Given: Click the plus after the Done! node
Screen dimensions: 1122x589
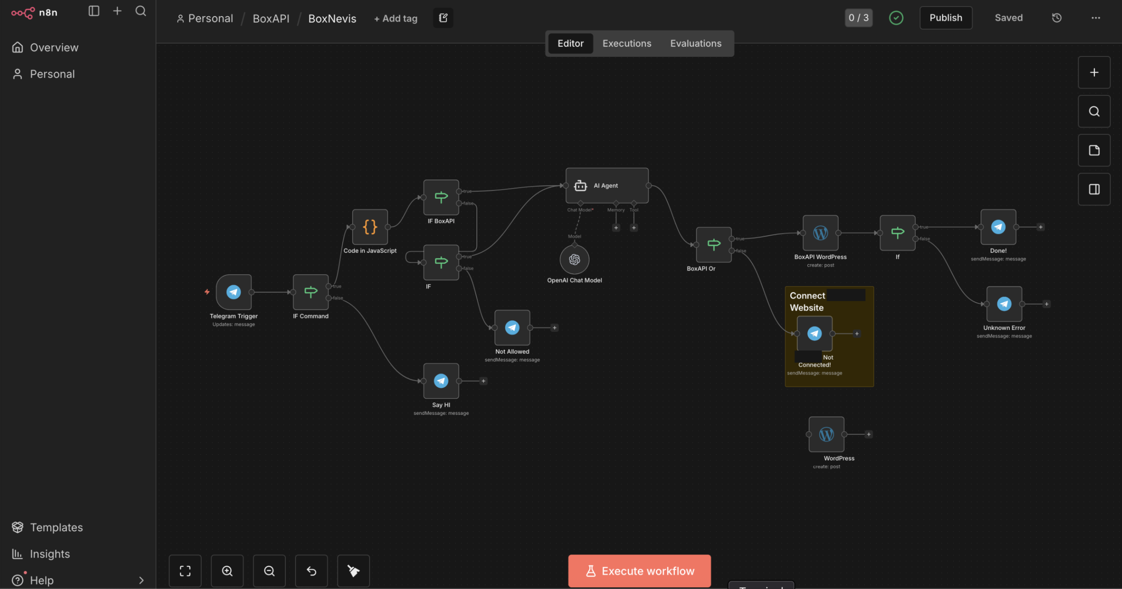Looking at the screenshot, I should (x=1040, y=227).
